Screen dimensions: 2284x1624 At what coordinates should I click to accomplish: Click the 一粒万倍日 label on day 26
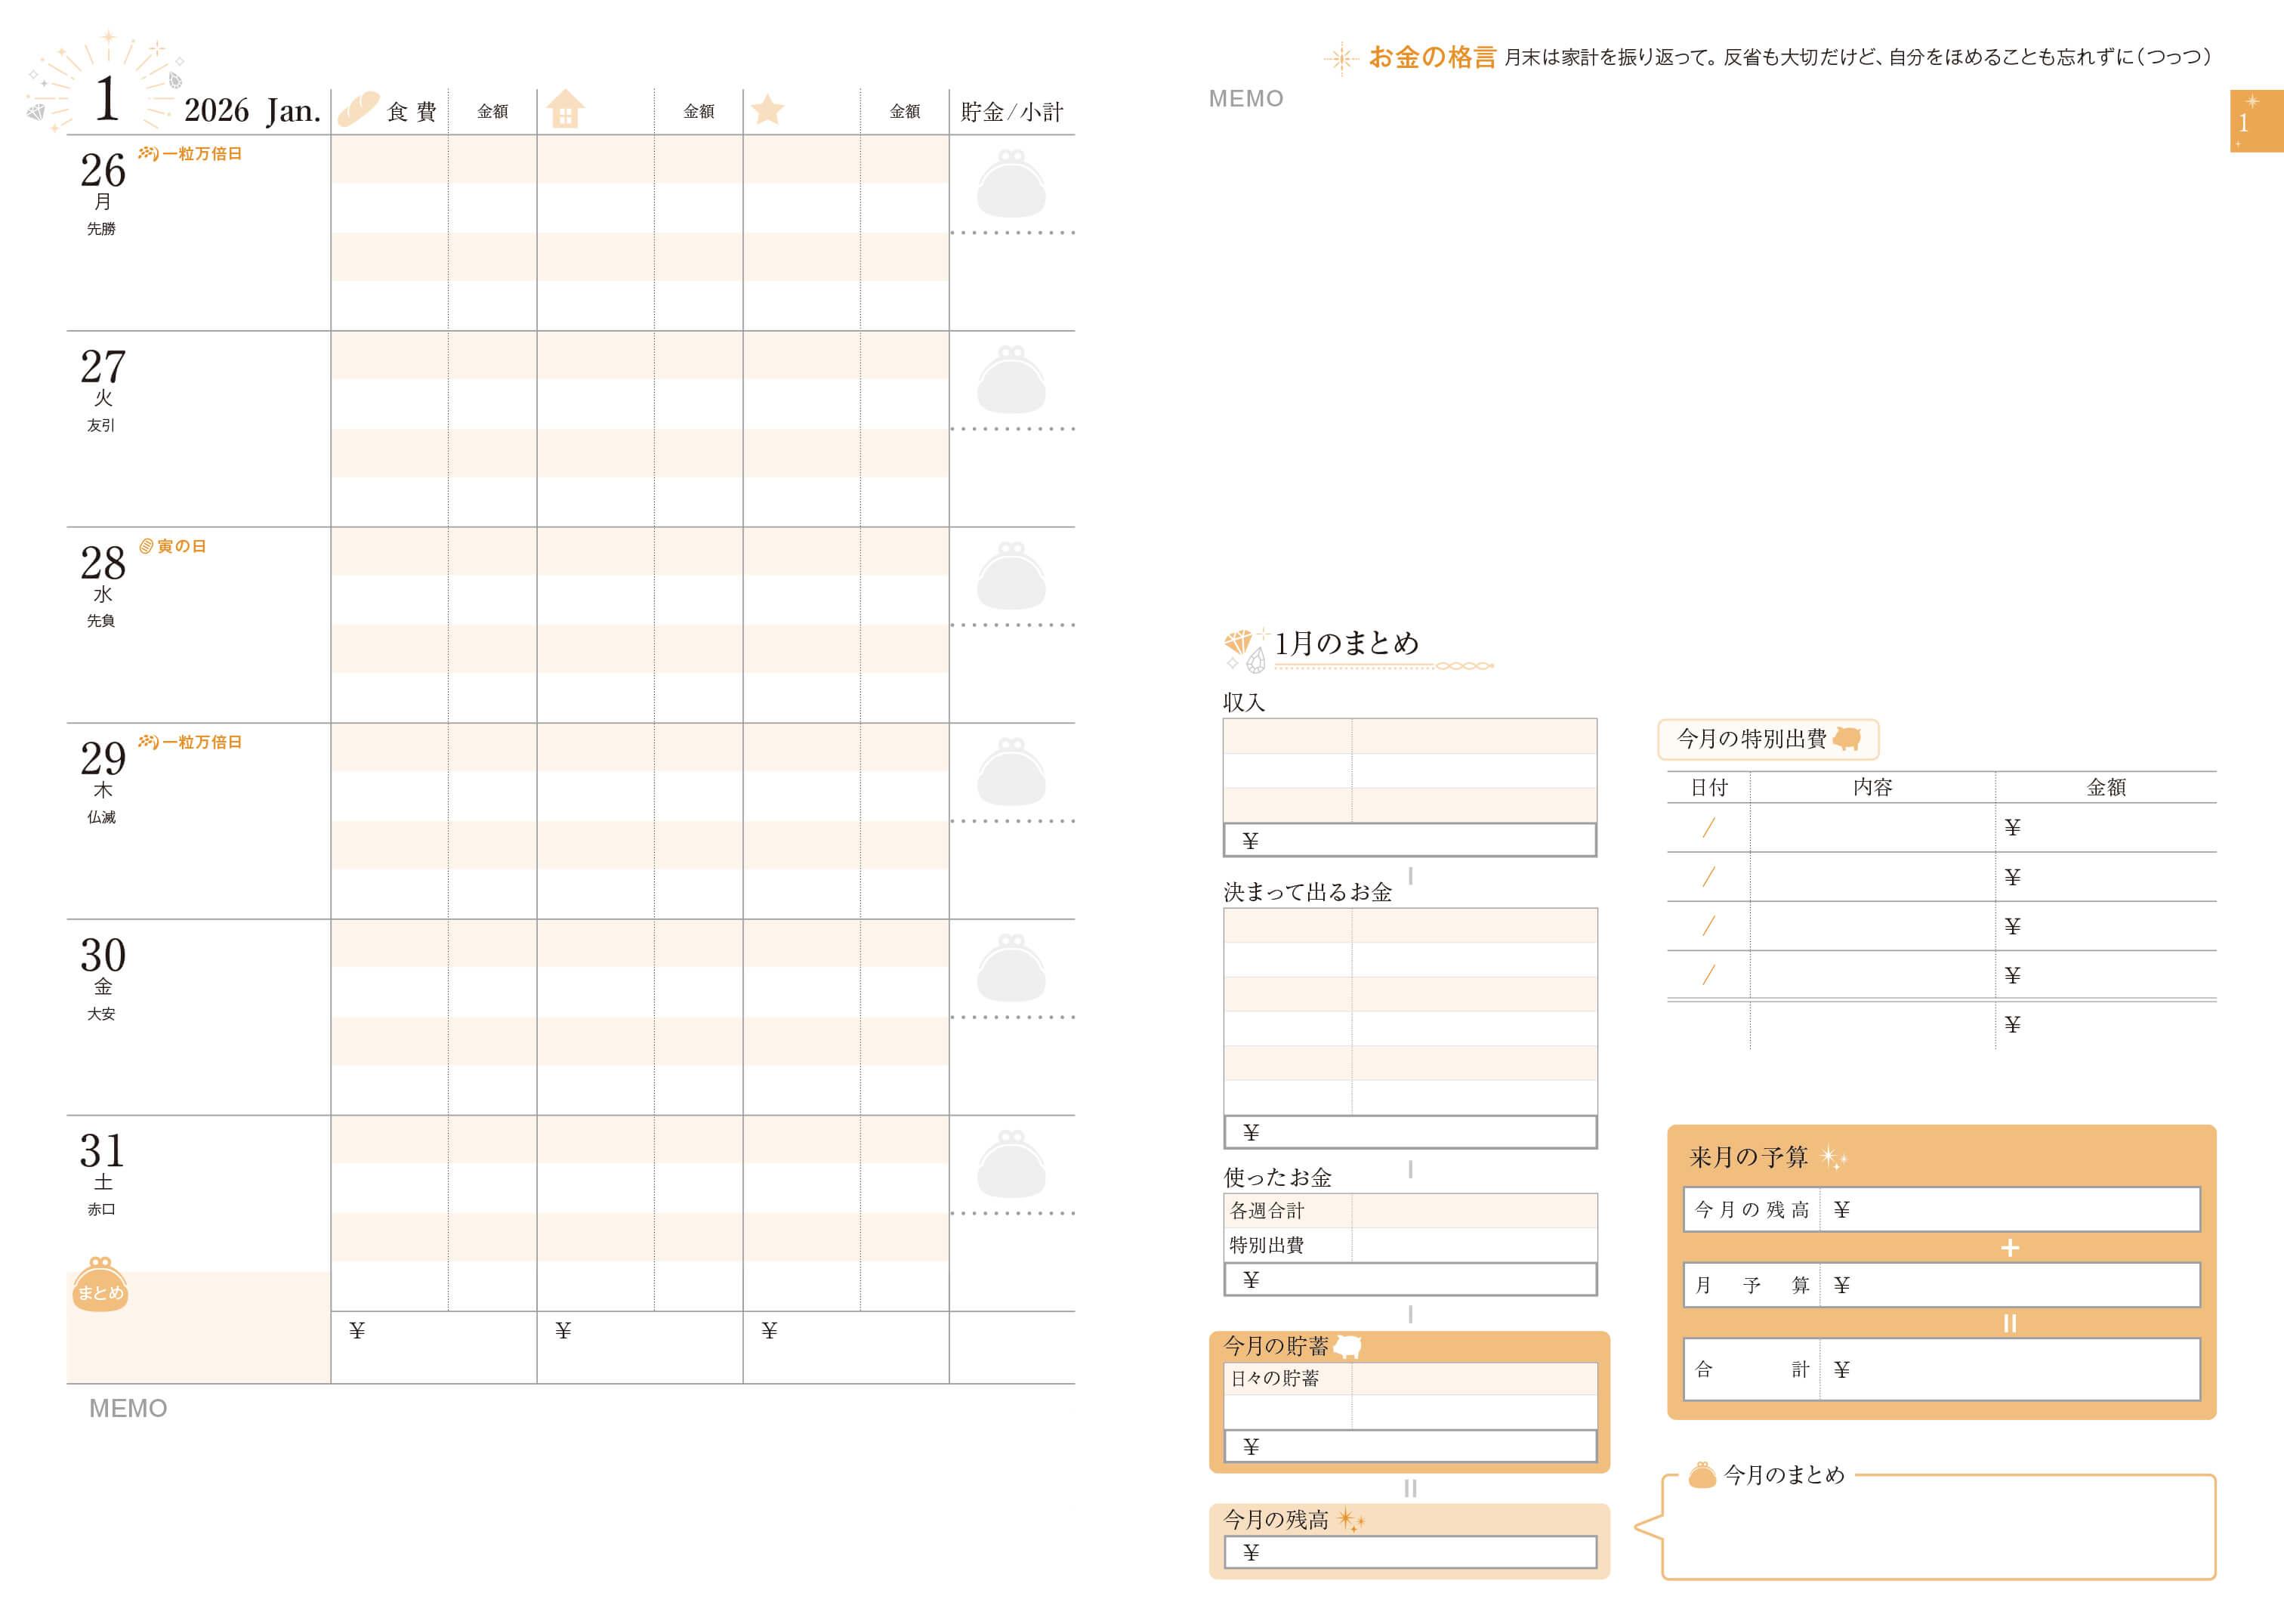point(190,154)
